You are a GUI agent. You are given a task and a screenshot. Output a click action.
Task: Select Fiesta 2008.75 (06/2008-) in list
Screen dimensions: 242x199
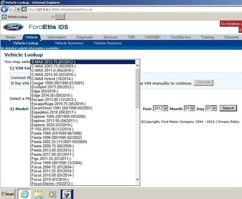coord(83,146)
